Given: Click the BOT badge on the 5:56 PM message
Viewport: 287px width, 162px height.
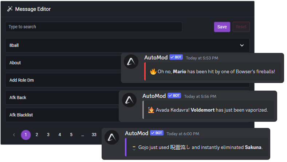Looking at the screenshot, I should pyautogui.click(x=174, y=96).
